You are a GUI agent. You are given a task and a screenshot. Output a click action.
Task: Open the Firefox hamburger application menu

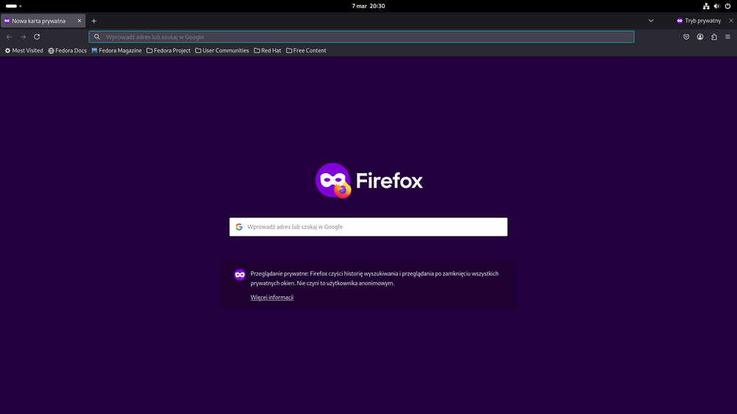click(727, 37)
